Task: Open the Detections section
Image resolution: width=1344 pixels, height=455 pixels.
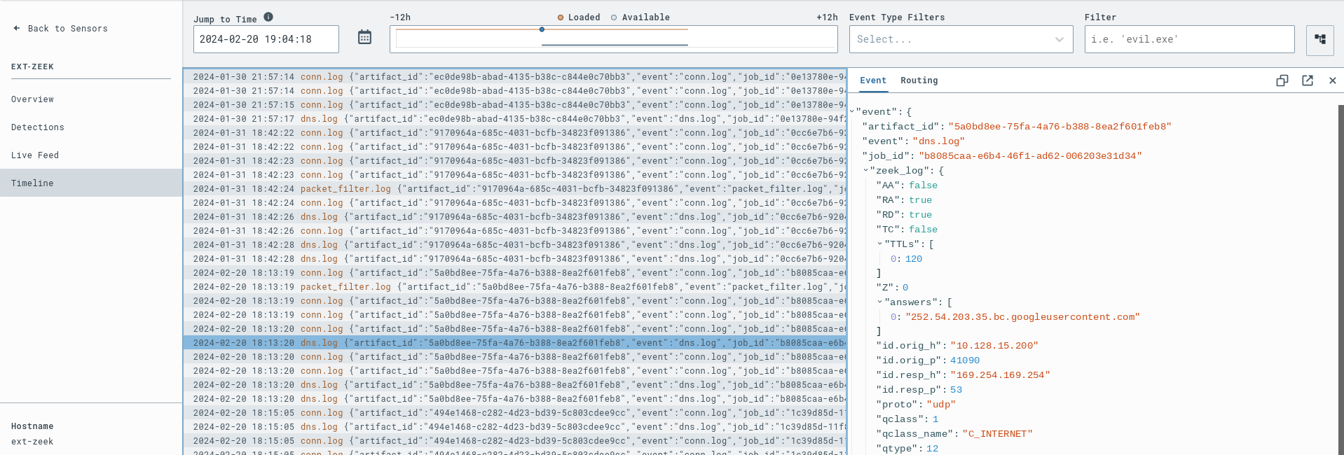Action: point(37,127)
